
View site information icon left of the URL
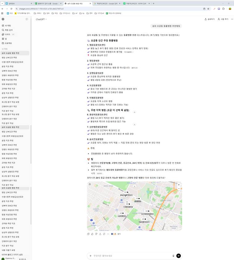[17, 9]
